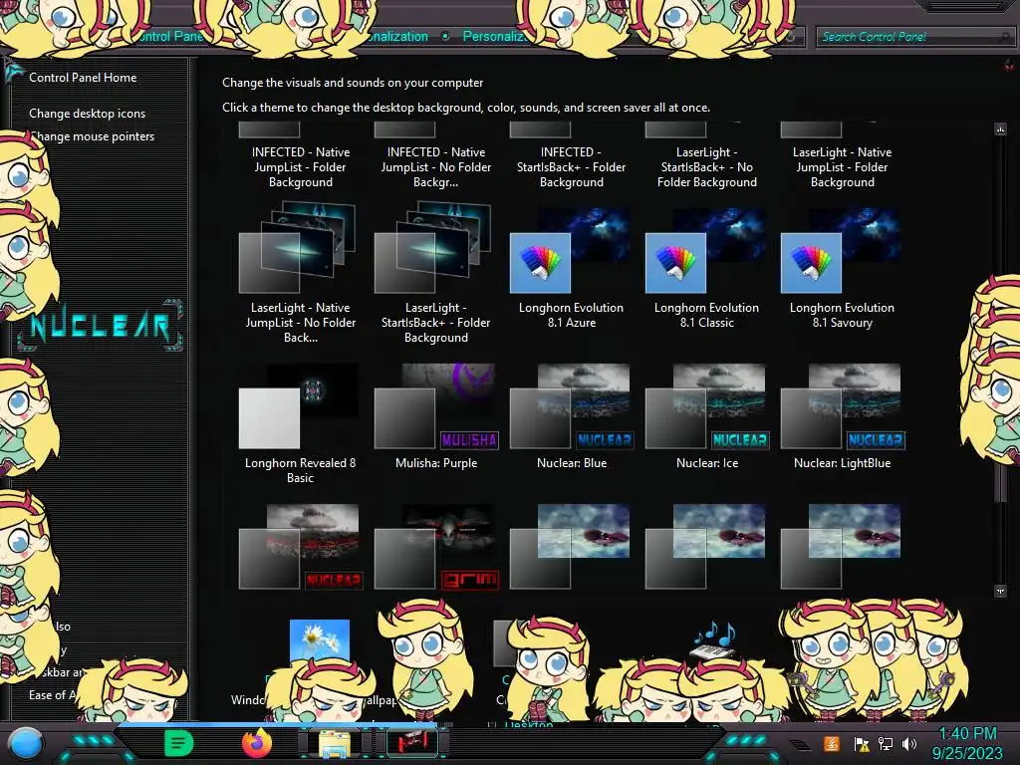Choose the Longhorn Evolution 8.1 Classic theme

[706, 267]
